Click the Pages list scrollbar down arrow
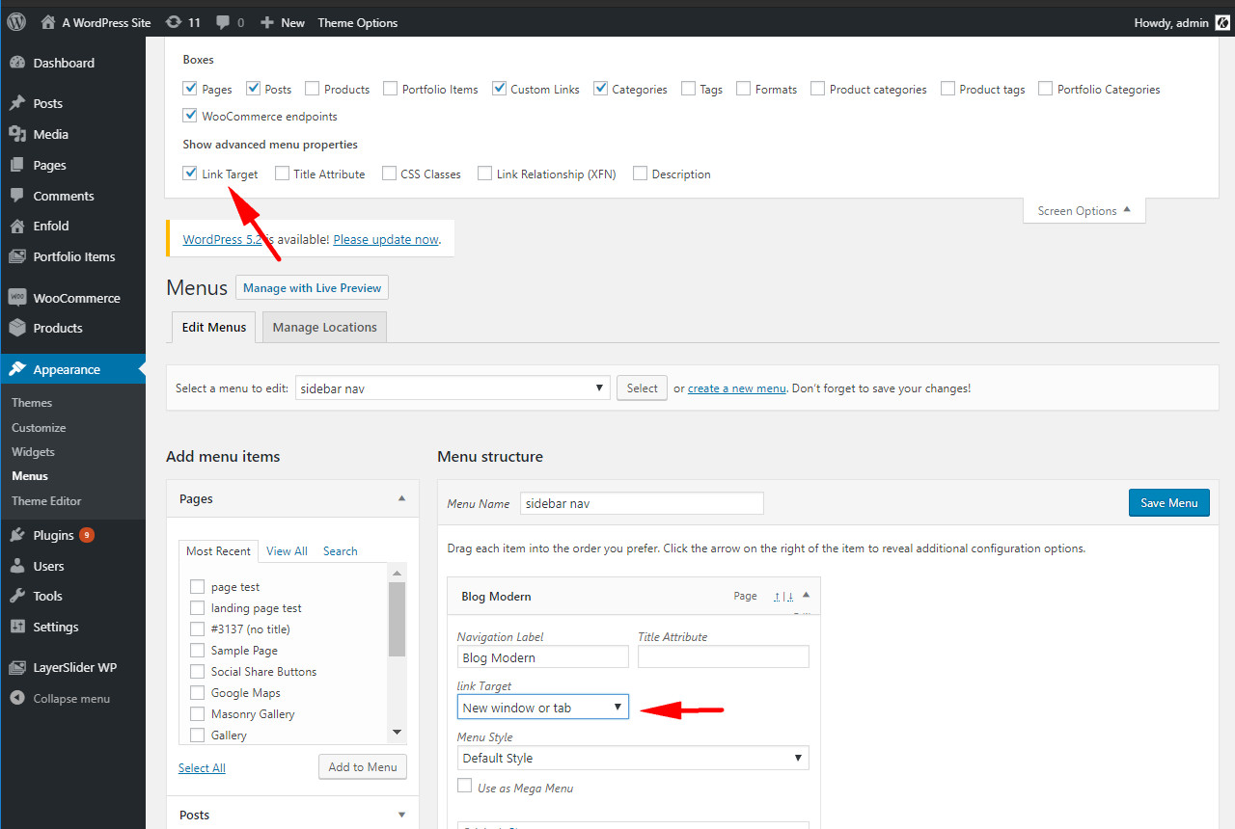1235x829 pixels. [398, 734]
